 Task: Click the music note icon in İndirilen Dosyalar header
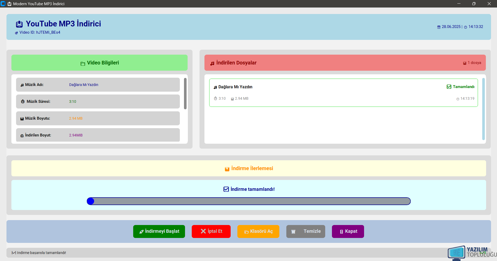coord(212,63)
